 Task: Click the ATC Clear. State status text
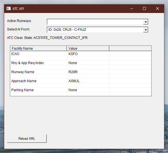(x=47, y=38)
